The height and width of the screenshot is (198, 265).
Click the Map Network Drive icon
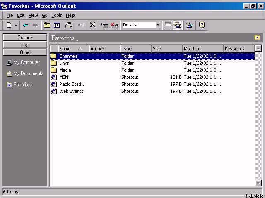coord(105,25)
